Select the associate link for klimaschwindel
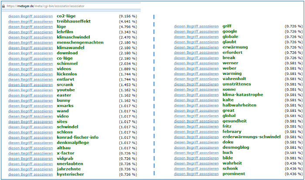Screen dimensions: 305x180 (x=30, y=37)
